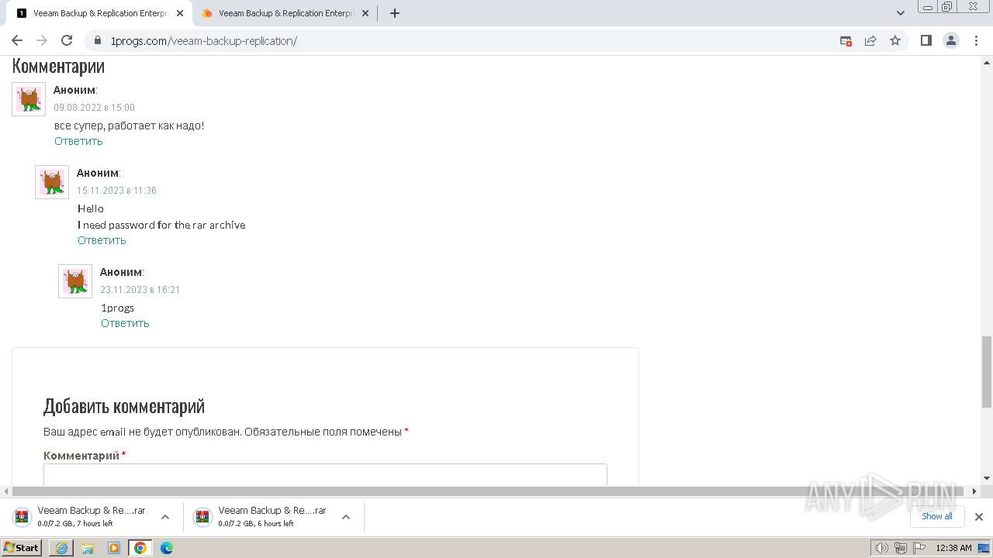Image resolution: width=993 pixels, height=558 pixels.
Task: Click the 'Комментарии' heading
Action: pyautogui.click(x=58, y=67)
